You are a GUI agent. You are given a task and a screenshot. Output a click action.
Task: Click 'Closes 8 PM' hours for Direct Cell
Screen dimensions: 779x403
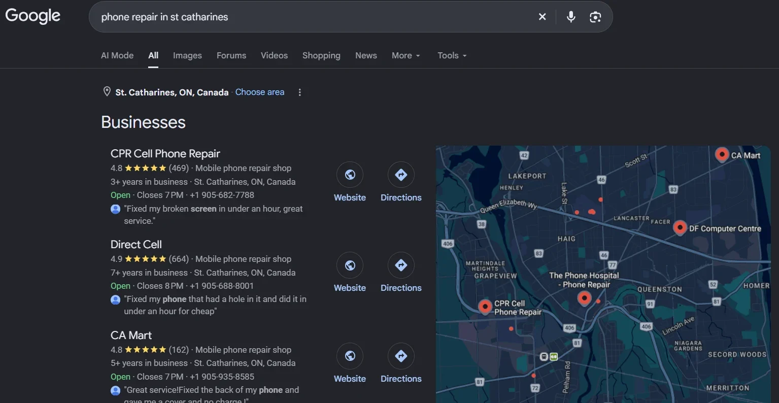(160, 286)
